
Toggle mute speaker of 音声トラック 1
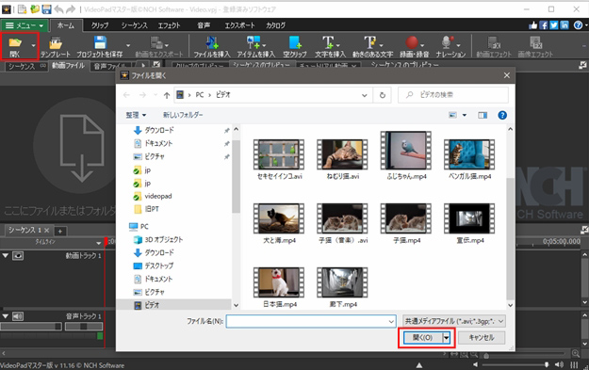pyautogui.click(x=18, y=316)
